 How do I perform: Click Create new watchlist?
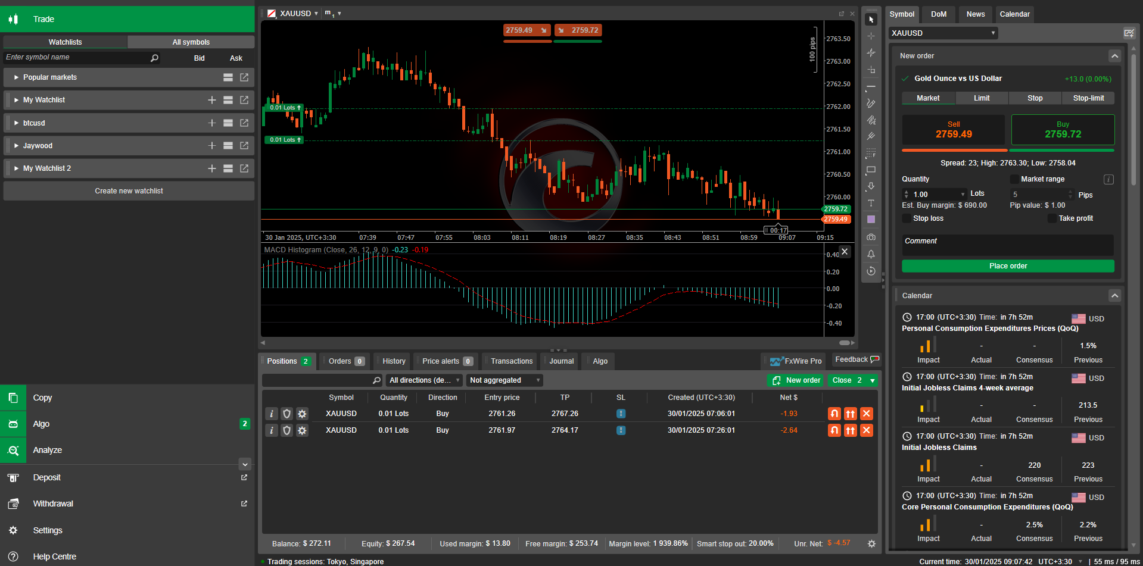129,191
